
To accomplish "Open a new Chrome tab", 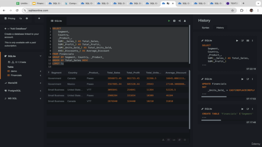I will [243, 3].
